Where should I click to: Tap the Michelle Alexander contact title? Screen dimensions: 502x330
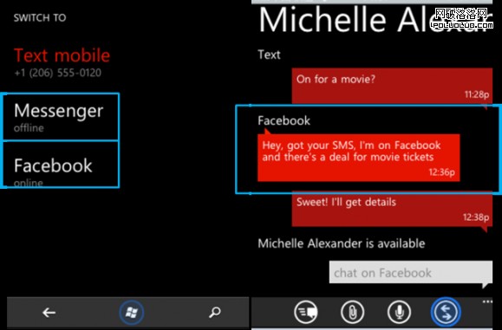coord(375,19)
